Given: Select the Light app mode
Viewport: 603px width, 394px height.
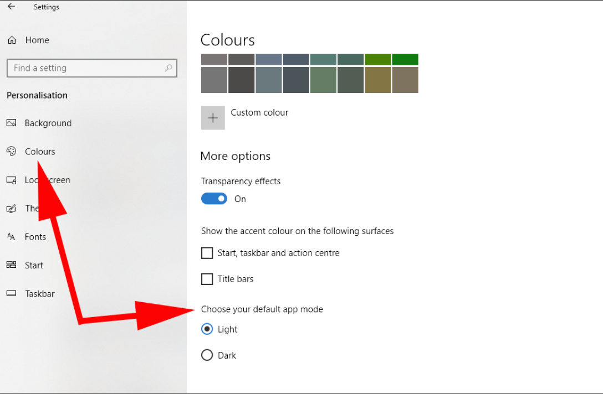Looking at the screenshot, I should point(207,329).
